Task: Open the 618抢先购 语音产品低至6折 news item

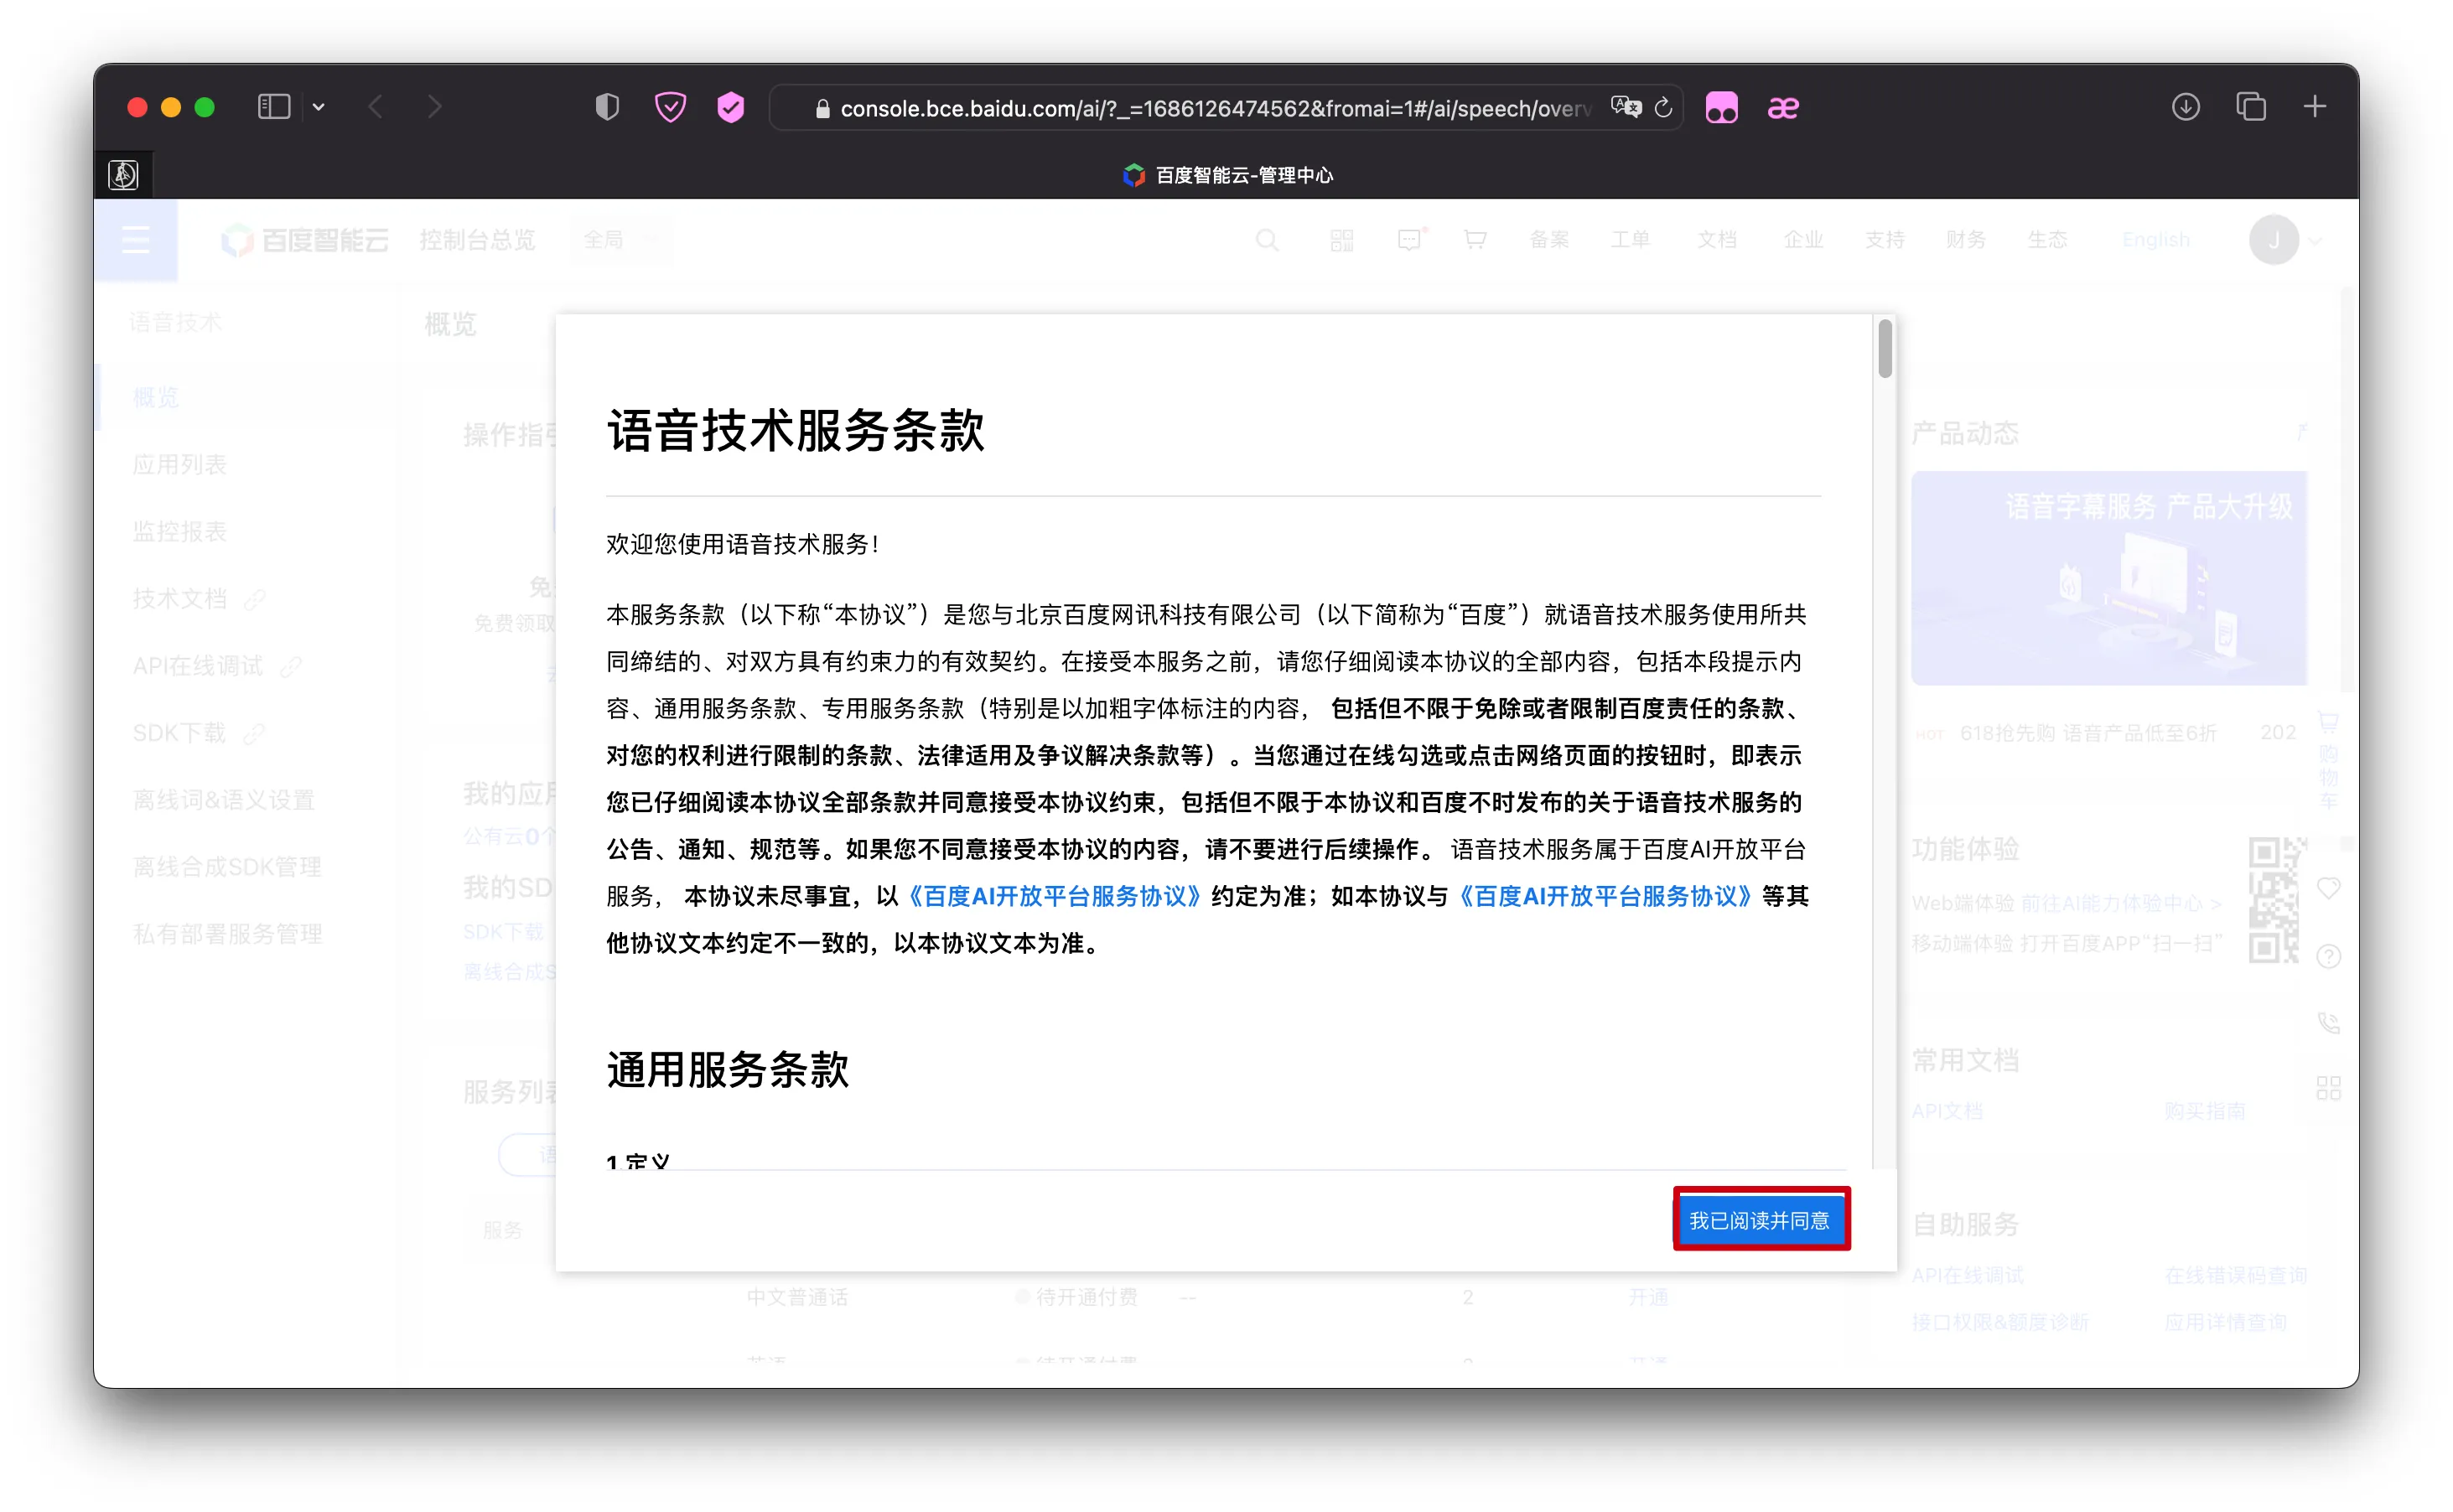Action: (2088, 733)
